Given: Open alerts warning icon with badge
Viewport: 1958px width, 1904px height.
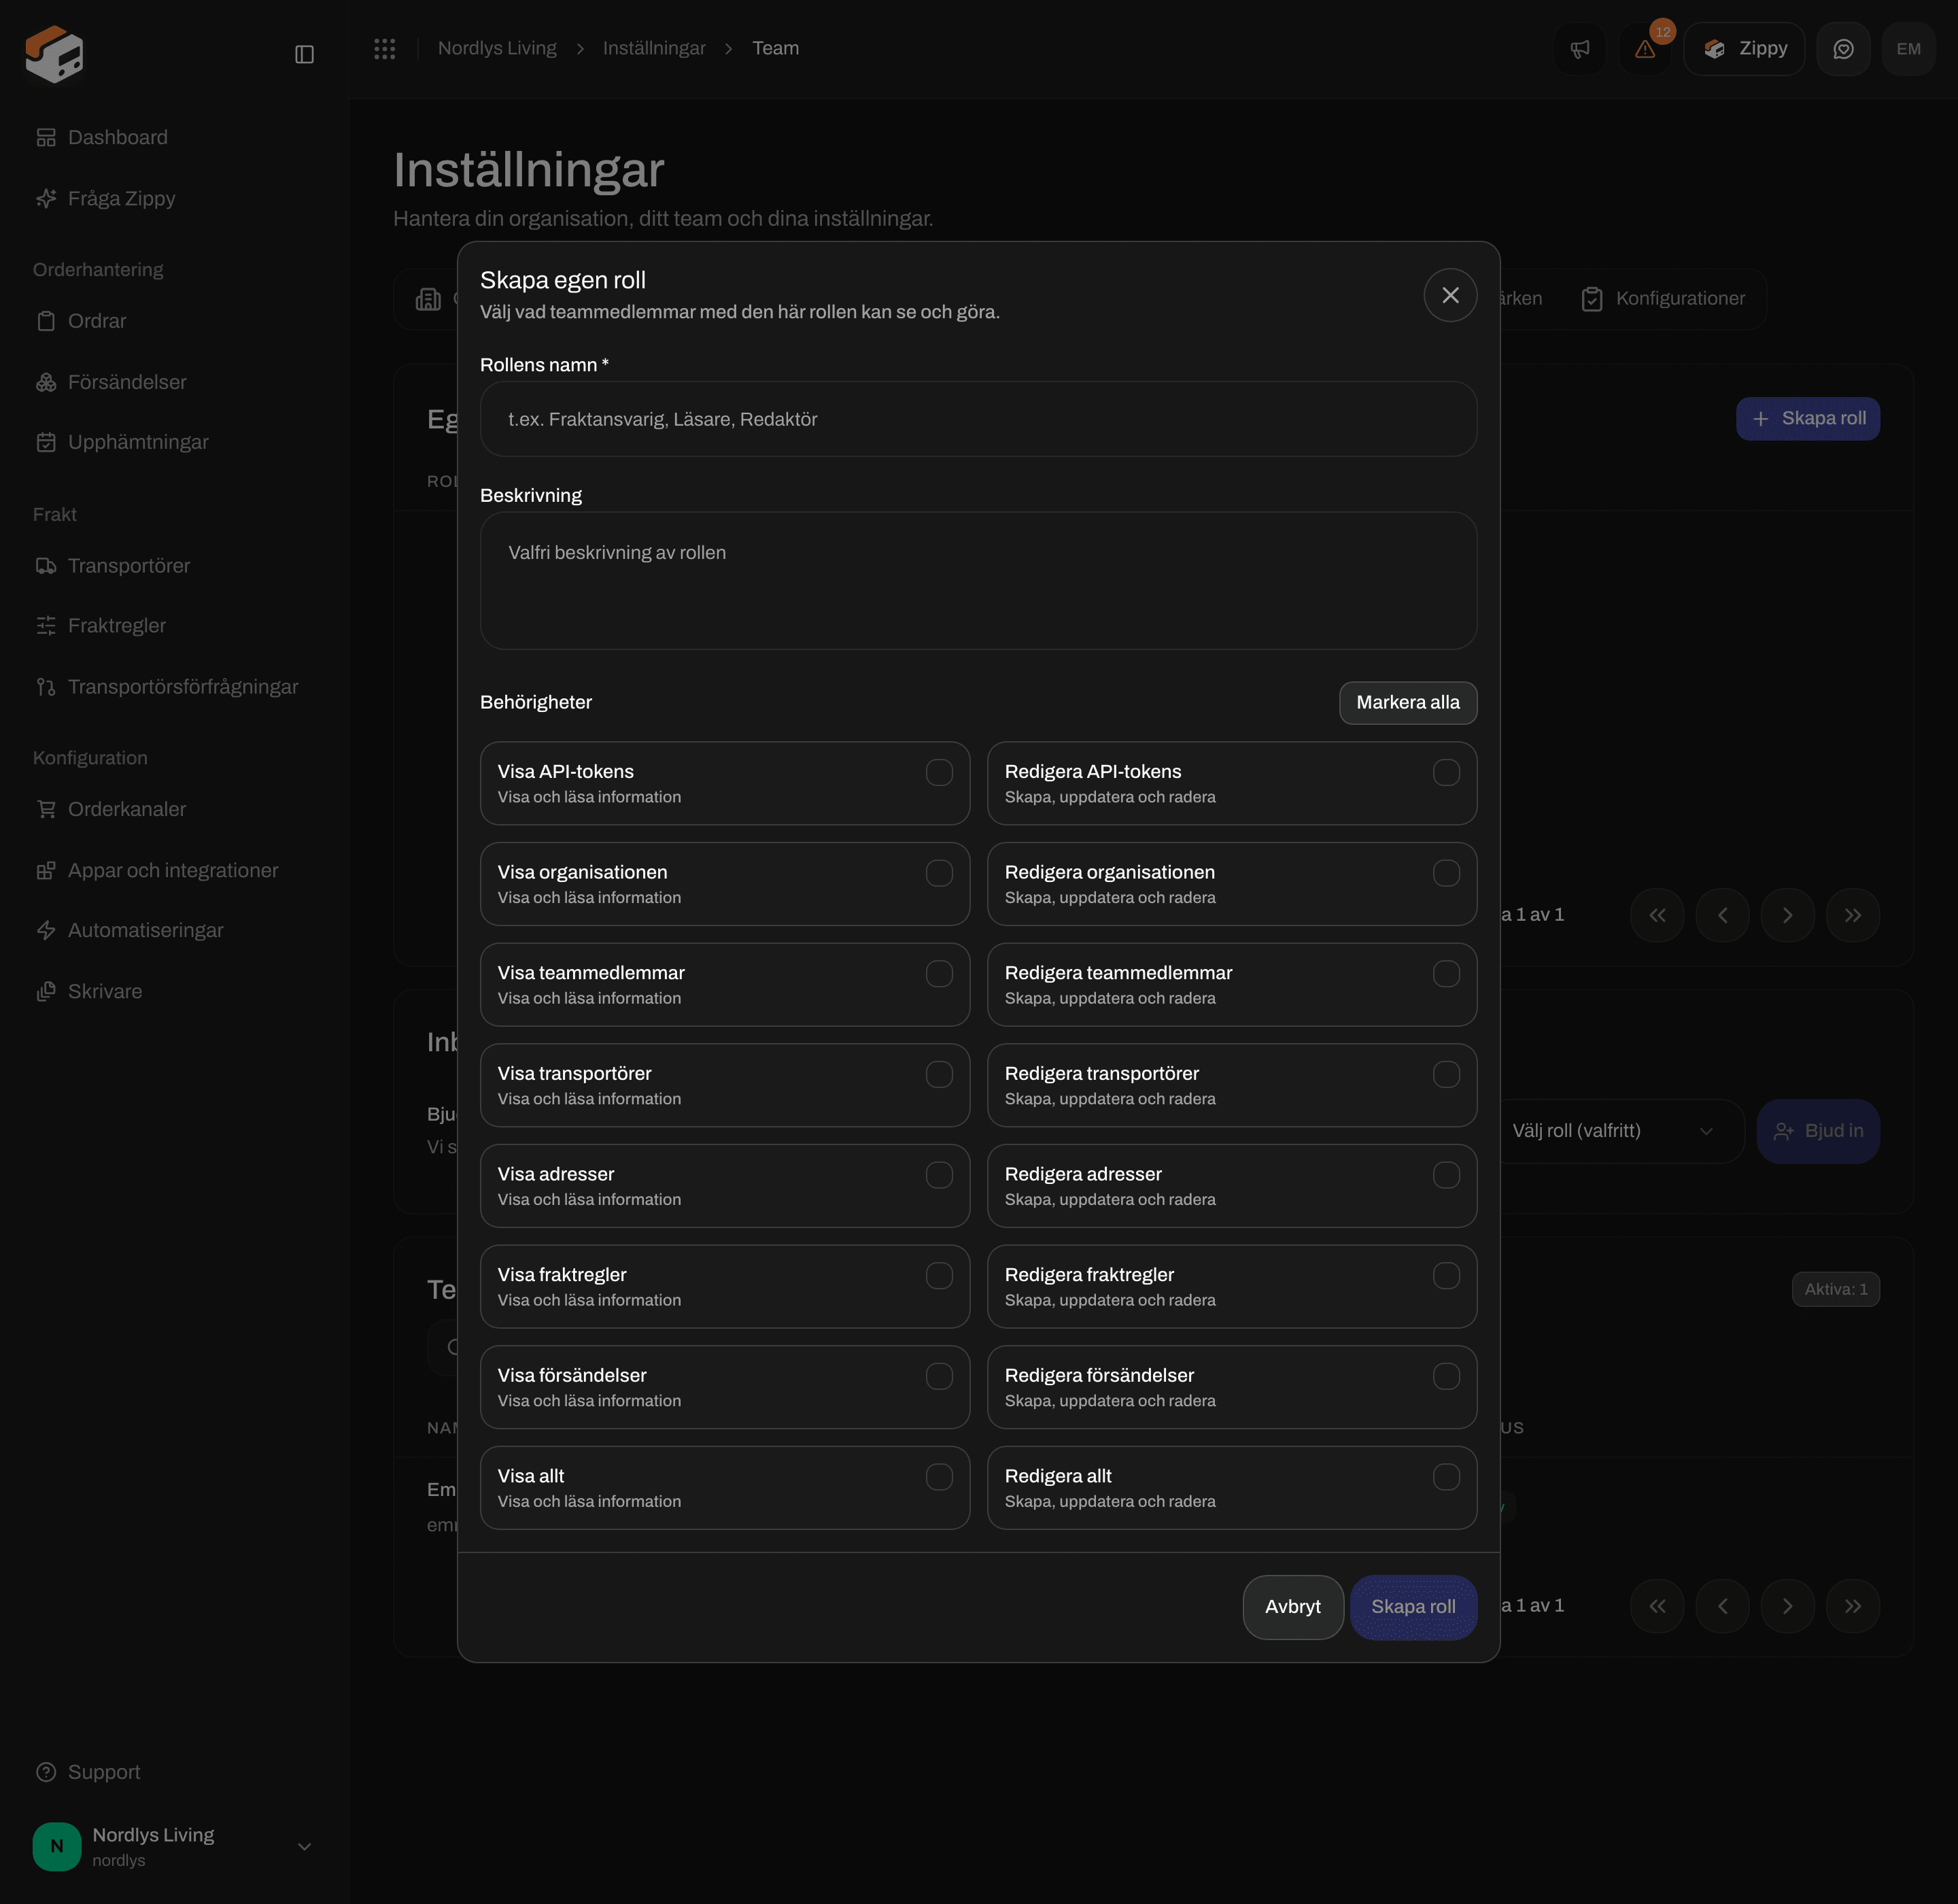Looking at the screenshot, I should coord(1645,49).
